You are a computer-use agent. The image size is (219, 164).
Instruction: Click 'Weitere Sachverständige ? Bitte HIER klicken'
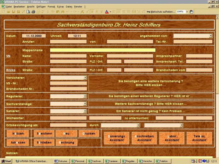click(x=151, y=104)
